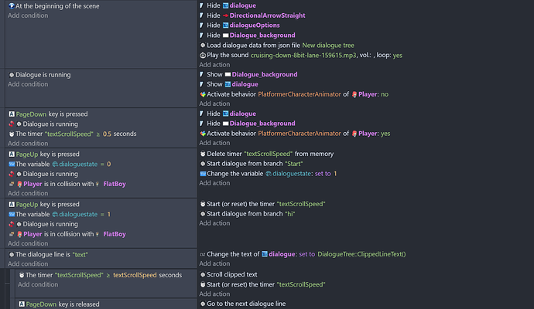Add condition in the 'dialoguestate = 0' event
This screenshot has height=309, width=534.
click(x=28, y=193)
